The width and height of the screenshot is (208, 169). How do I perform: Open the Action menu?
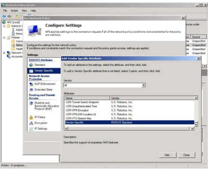coord(14,11)
